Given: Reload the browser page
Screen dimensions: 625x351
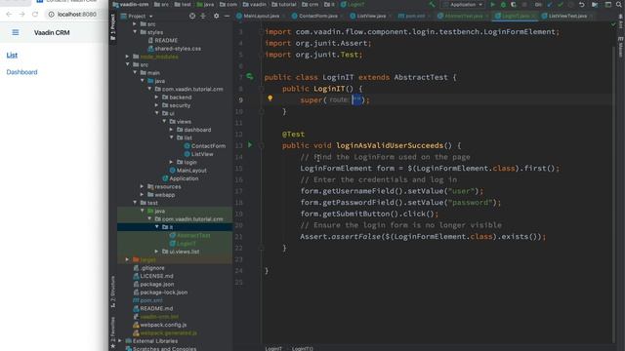Looking at the screenshot, I should click(35, 15).
